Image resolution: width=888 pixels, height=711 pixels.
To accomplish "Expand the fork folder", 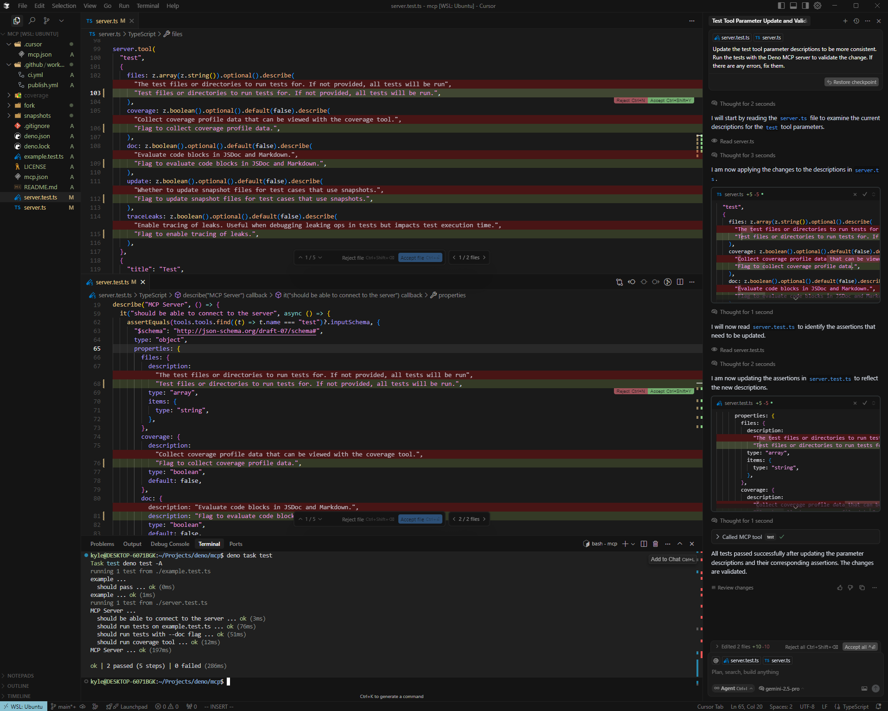I will pyautogui.click(x=9, y=105).
